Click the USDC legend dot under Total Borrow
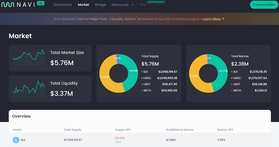This screenshot has width=279, height=147. [232, 78]
